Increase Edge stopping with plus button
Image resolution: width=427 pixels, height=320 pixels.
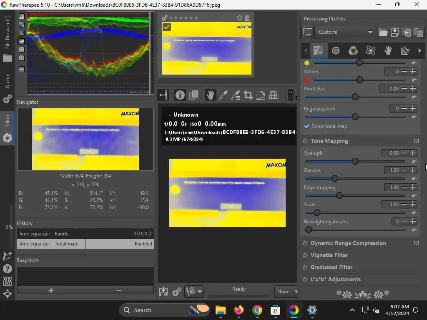(413, 187)
